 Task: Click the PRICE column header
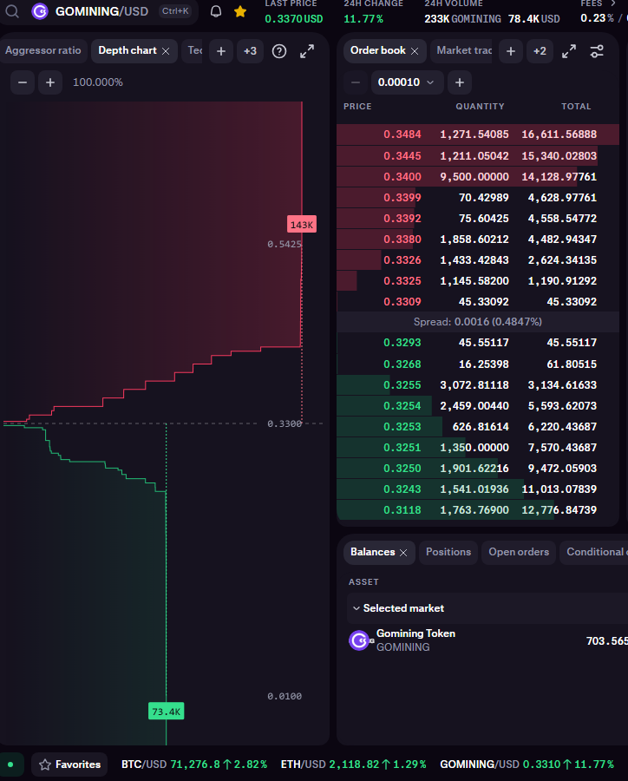pos(357,107)
